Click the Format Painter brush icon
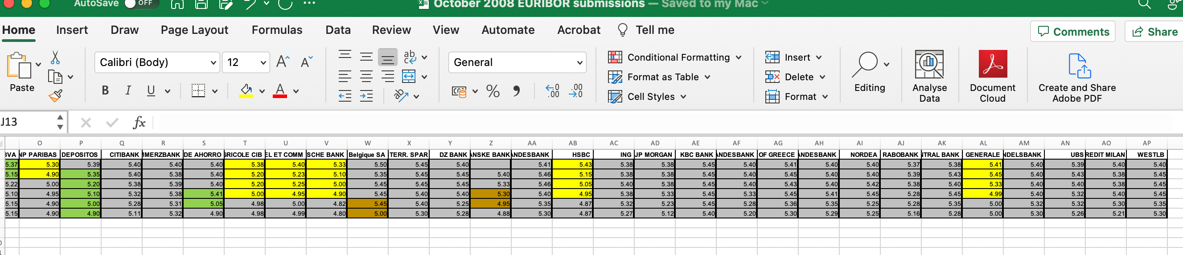The width and height of the screenshot is (1183, 255). 56,95
